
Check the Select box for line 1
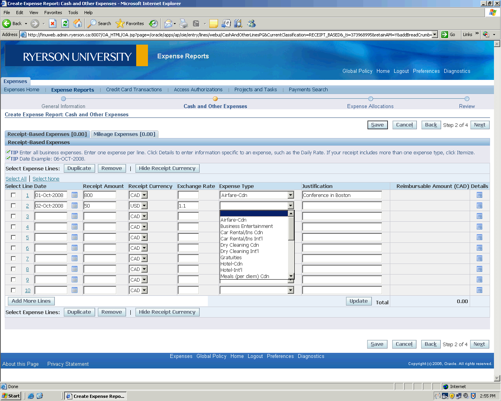pyautogui.click(x=13, y=195)
